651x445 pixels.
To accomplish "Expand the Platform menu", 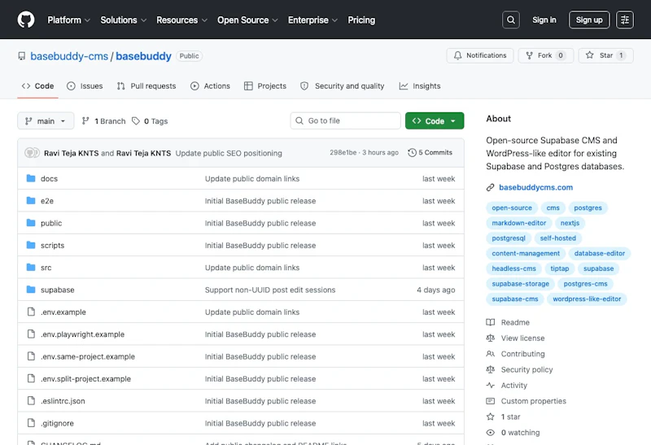I will [68, 20].
